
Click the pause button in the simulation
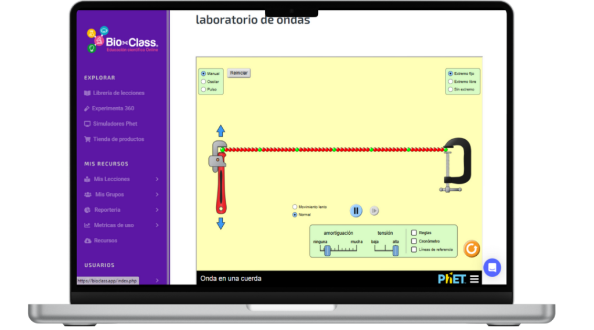tap(356, 211)
